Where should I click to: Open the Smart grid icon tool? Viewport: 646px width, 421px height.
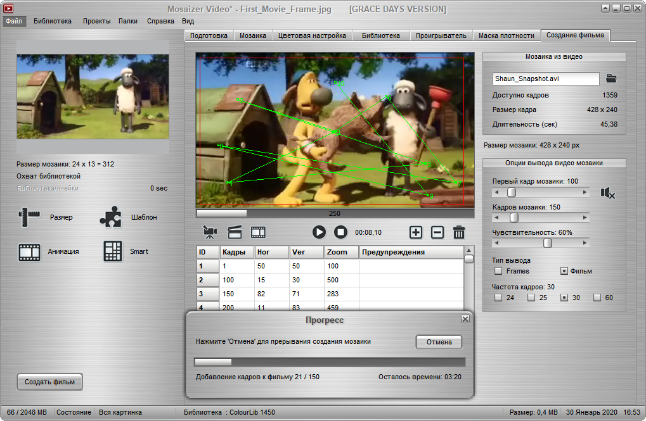point(112,251)
